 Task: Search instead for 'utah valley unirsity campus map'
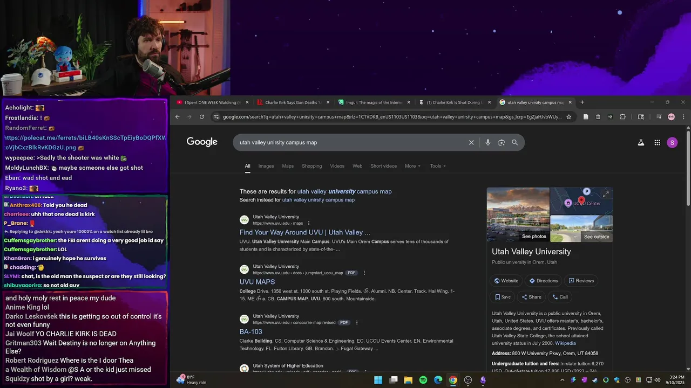319,200
